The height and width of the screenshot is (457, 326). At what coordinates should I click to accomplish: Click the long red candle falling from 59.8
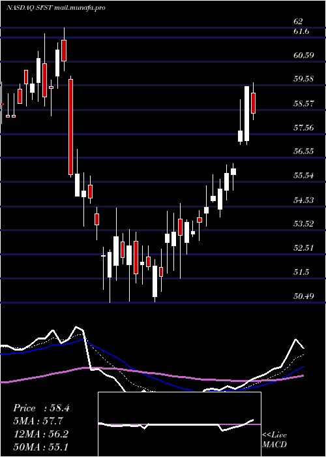[70, 127]
